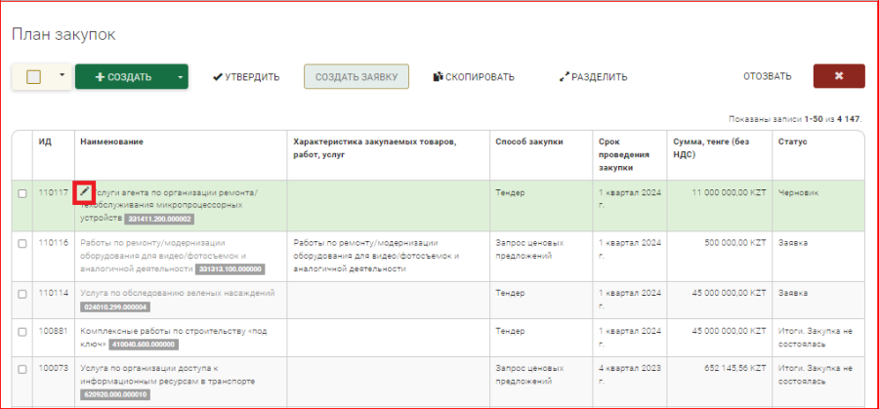
Task: Click the Отозвать button
Action: (767, 77)
